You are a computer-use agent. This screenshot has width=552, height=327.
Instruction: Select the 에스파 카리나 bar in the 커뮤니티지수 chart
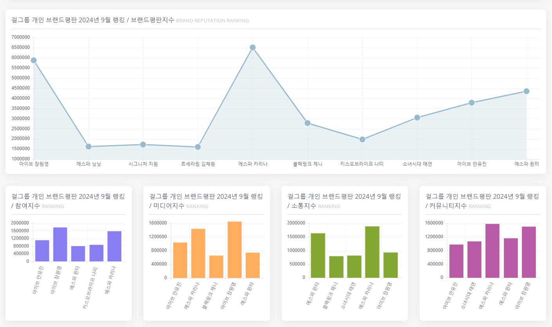coord(492,251)
